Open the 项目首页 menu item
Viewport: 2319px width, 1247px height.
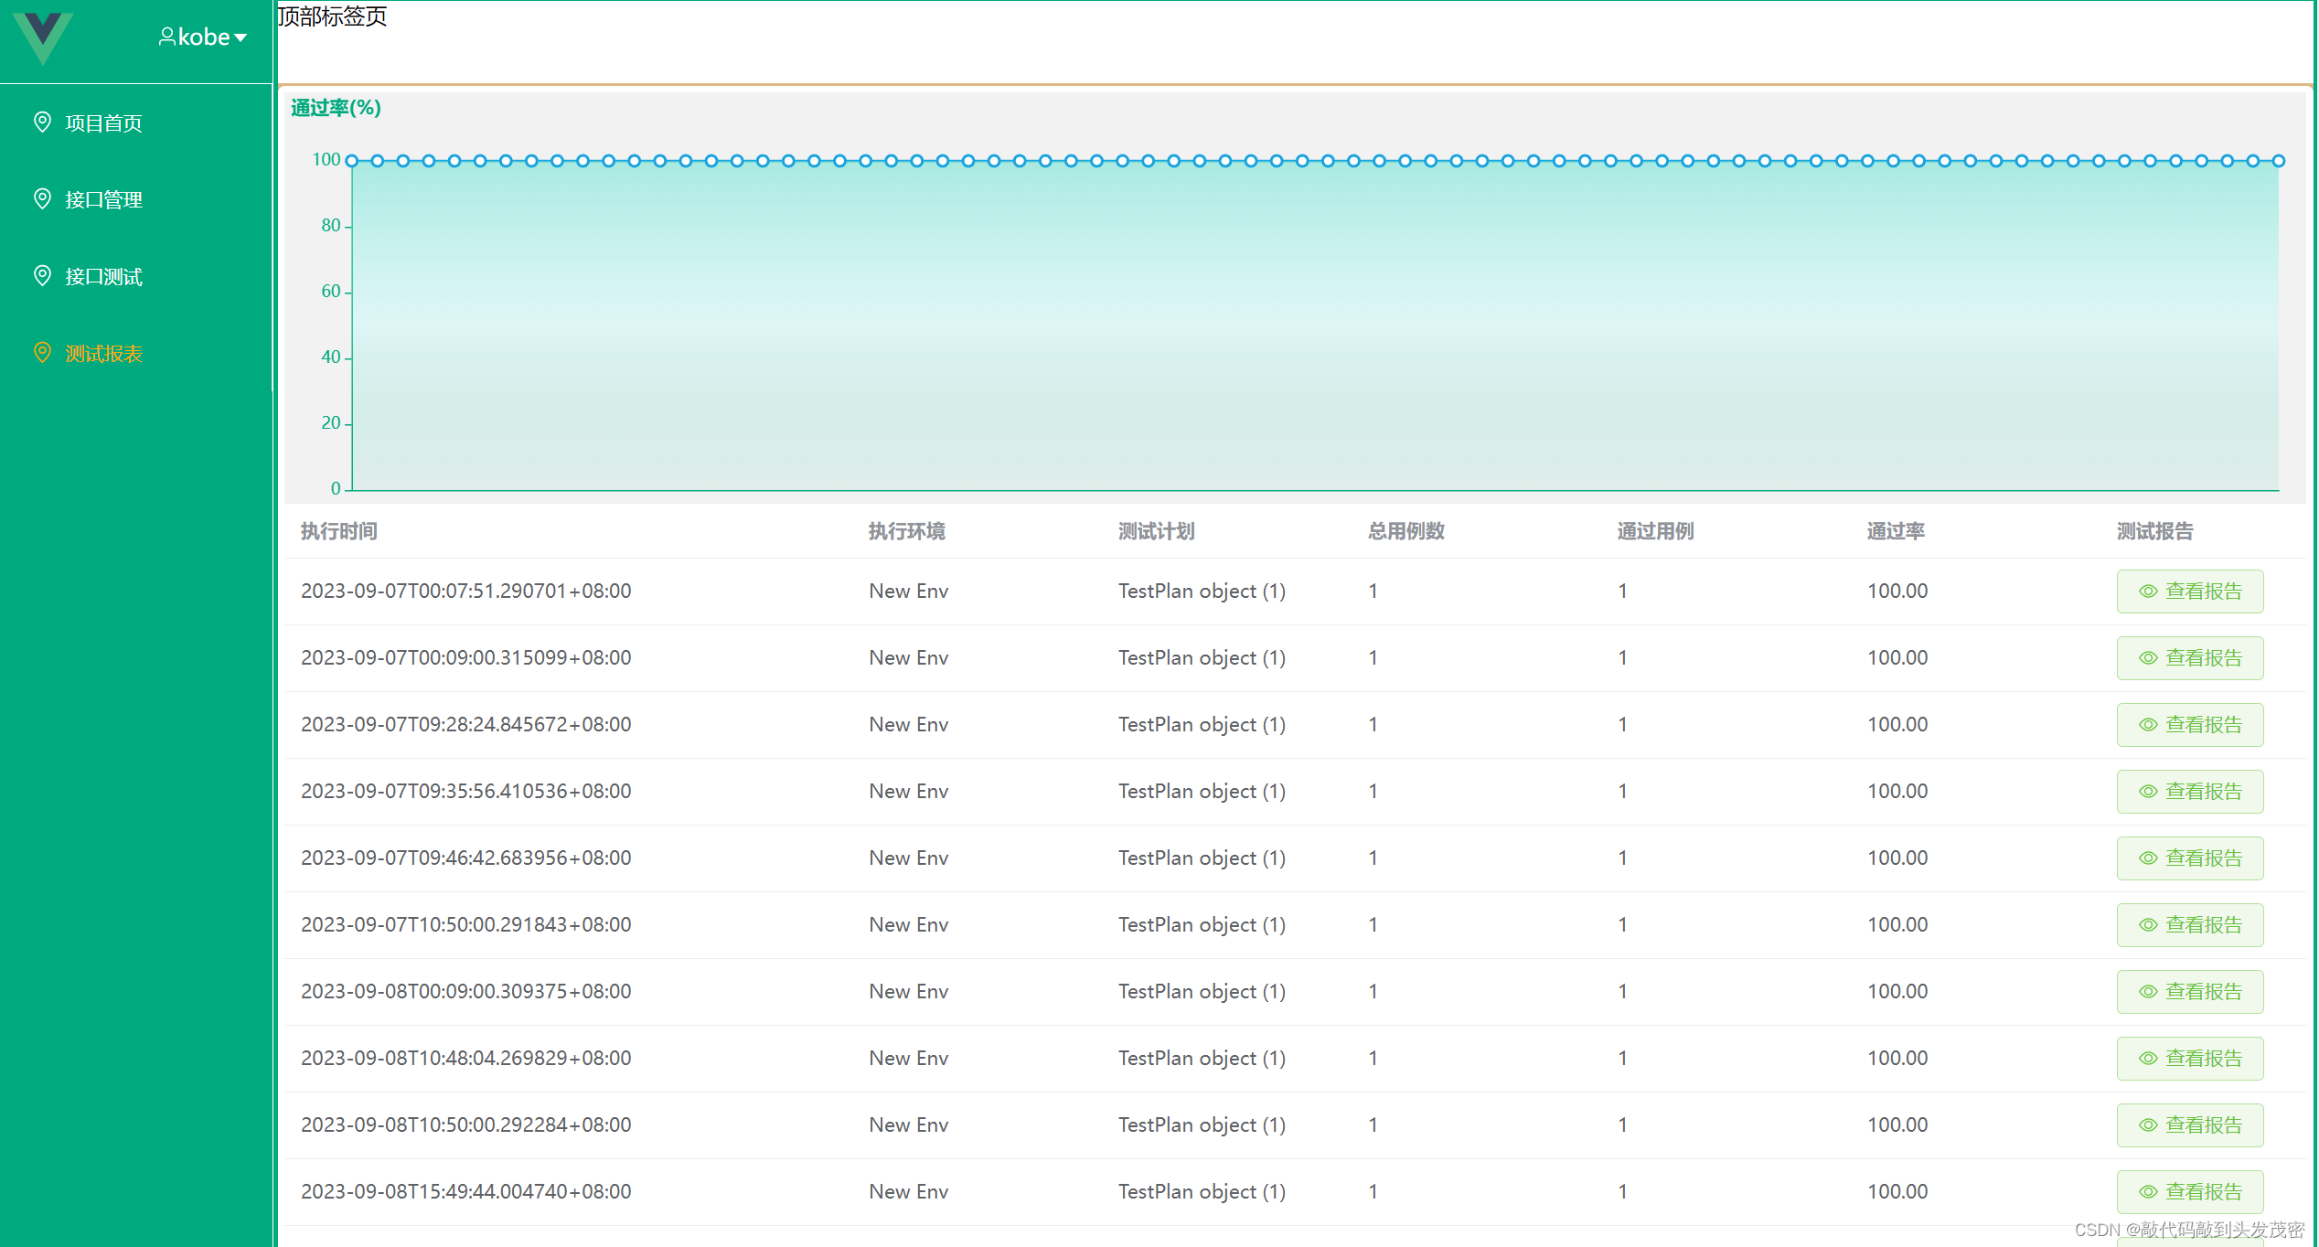point(103,123)
